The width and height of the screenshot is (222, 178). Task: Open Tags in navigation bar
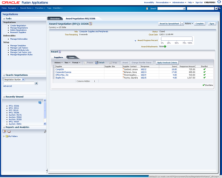click(49, 8)
